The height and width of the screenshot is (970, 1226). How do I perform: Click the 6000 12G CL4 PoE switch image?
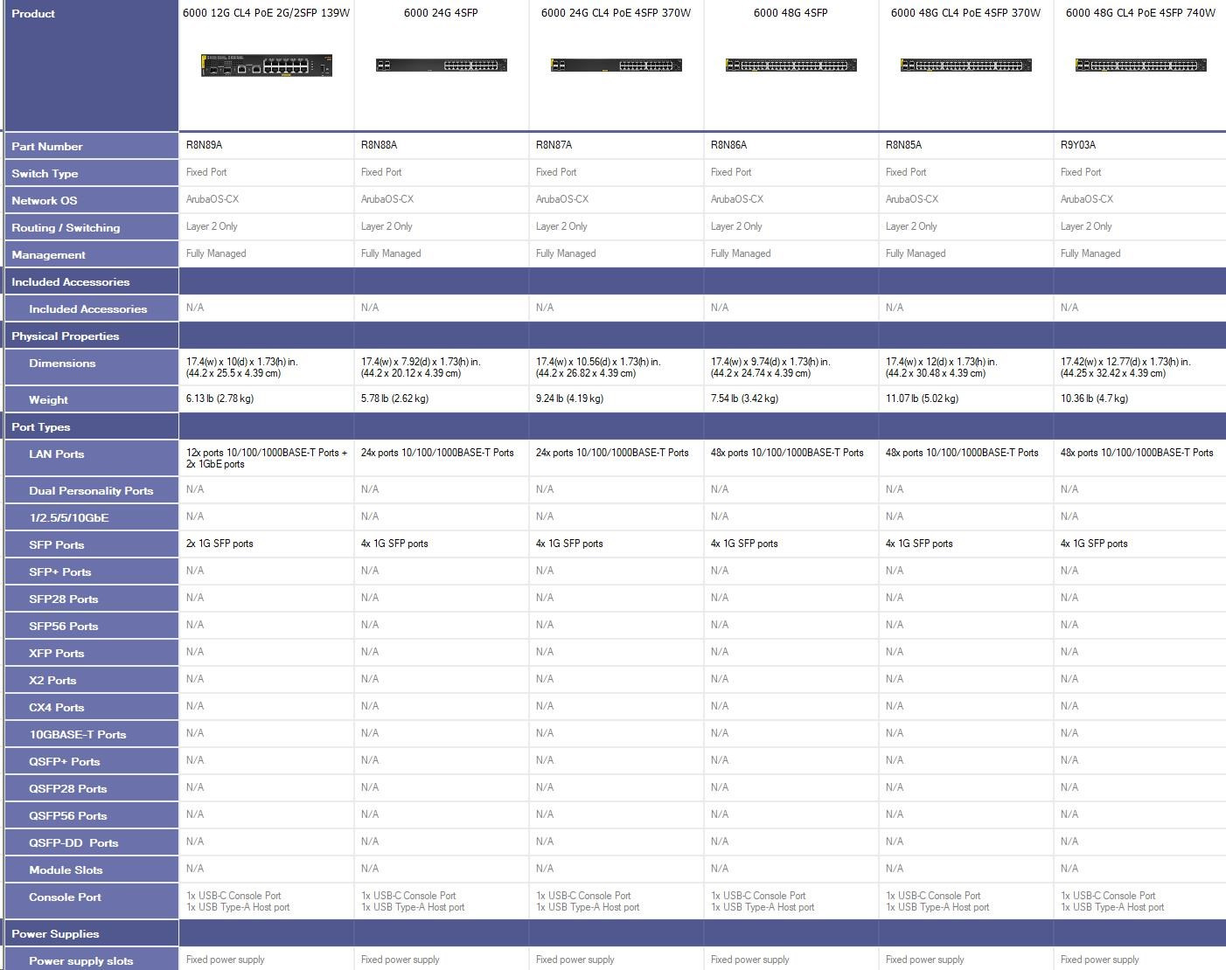(267, 66)
